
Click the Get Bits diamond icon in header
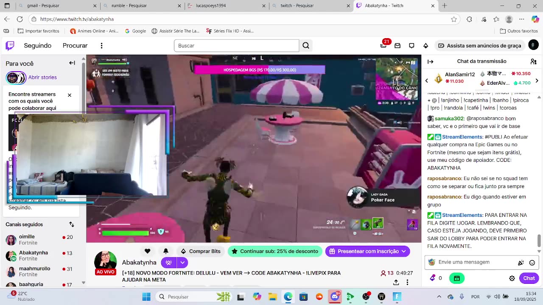[x=425, y=45]
